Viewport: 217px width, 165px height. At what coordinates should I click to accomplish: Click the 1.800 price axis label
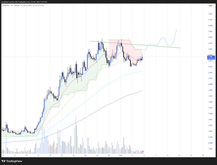click(x=210, y=149)
